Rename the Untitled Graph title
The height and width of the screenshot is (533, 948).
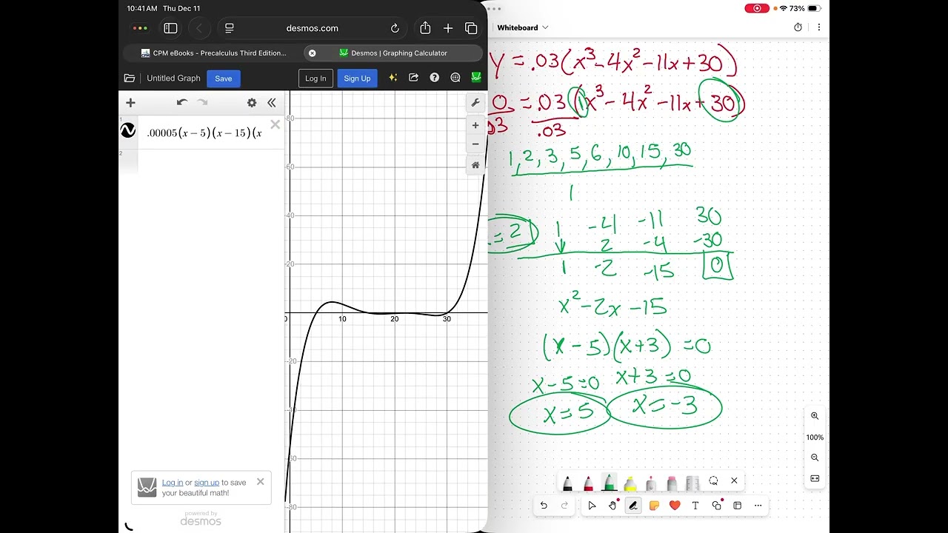173,78
